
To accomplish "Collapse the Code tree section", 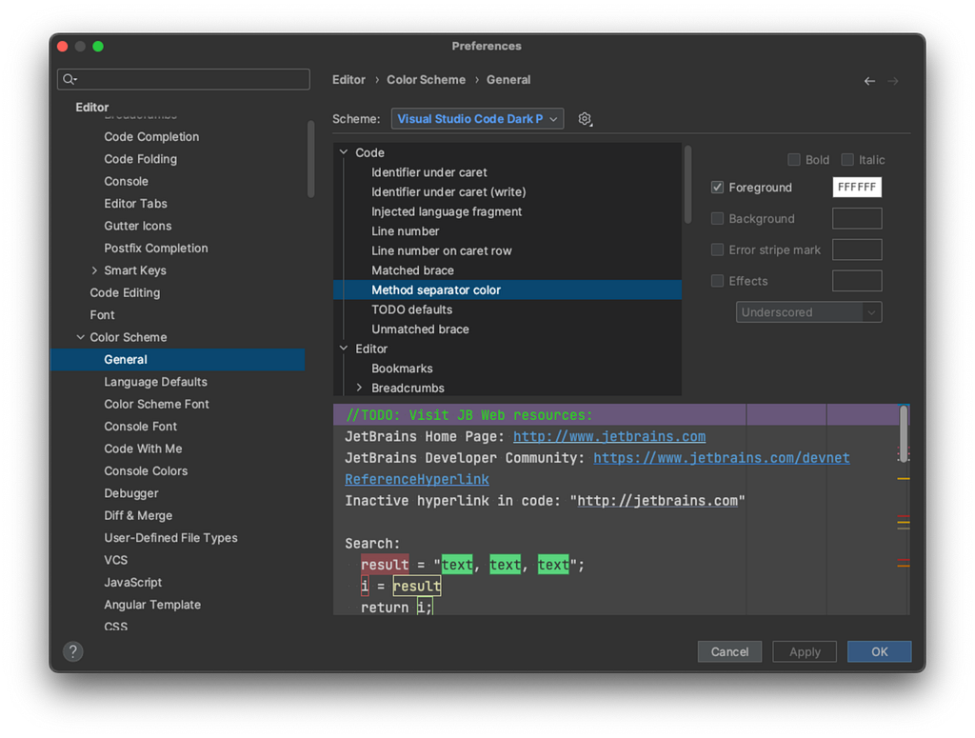I will [343, 152].
